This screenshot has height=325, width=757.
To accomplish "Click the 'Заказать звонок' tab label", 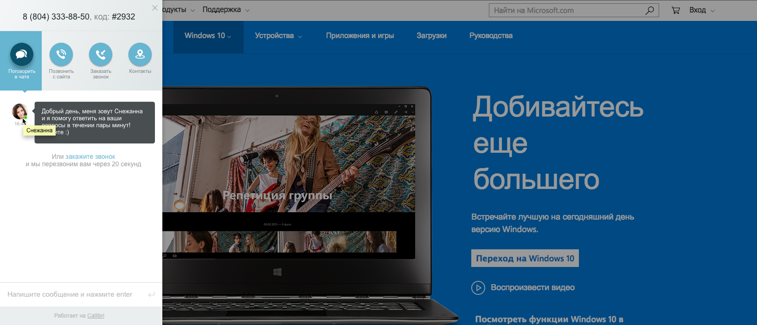I will click(101, 74).
